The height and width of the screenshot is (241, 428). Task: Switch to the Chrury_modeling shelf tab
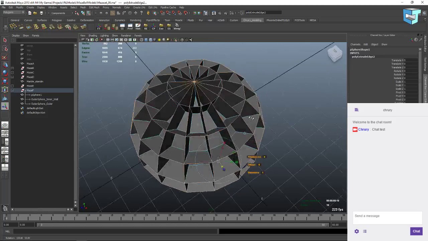[252, 20]
